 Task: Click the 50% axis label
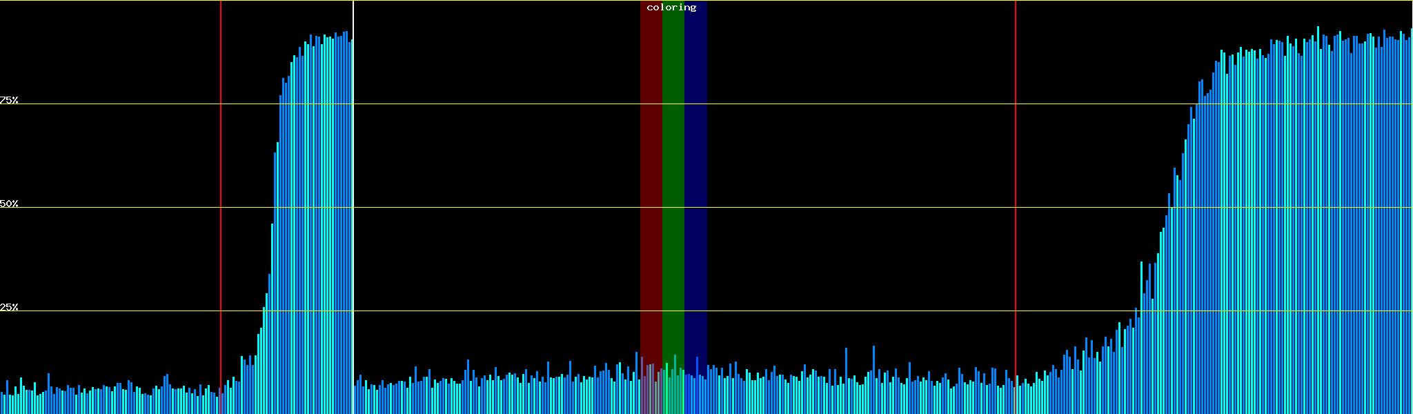pyautogui.click(x=9, y=204)
